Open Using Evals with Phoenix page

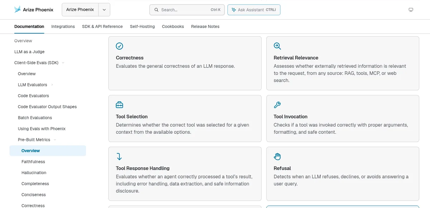(x=42, y=129)
